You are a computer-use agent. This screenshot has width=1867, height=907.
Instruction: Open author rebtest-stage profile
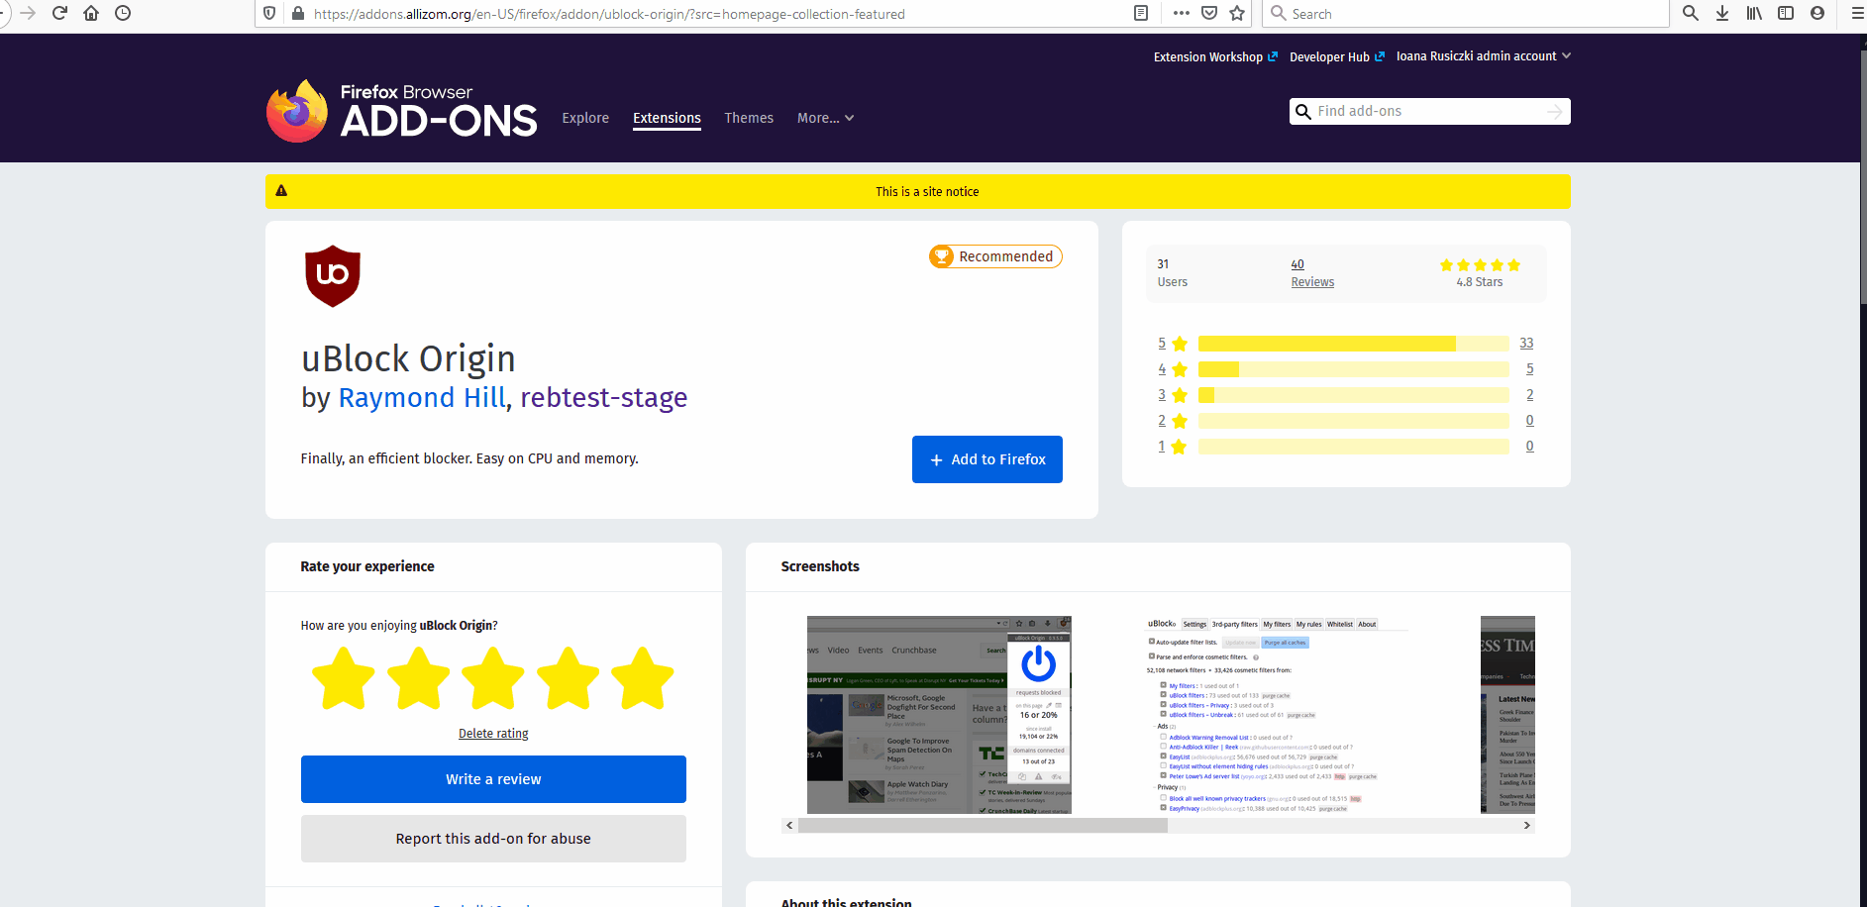click(604, 397)
